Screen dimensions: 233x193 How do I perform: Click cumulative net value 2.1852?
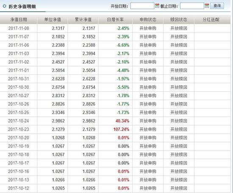coord(89,37)
